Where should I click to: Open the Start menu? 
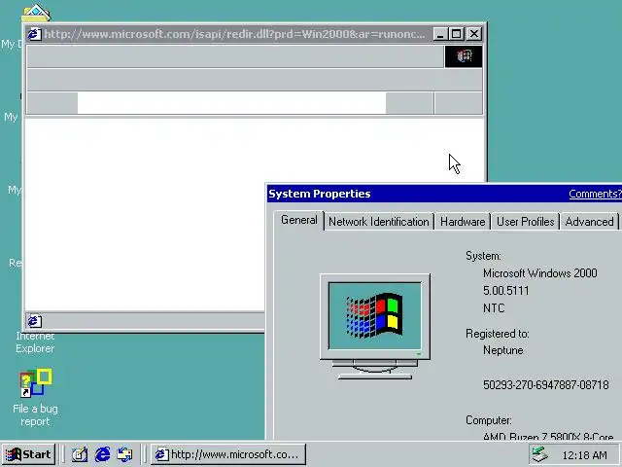[x=28, y=454]
